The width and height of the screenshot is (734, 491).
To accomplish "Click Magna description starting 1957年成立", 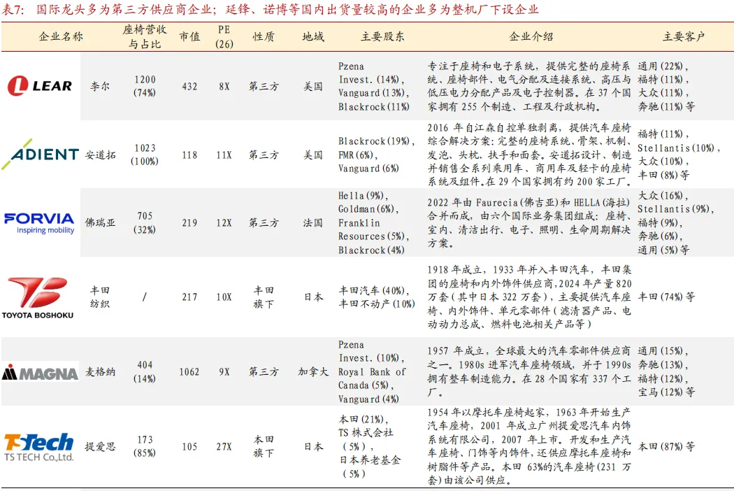I will [529, 372].
